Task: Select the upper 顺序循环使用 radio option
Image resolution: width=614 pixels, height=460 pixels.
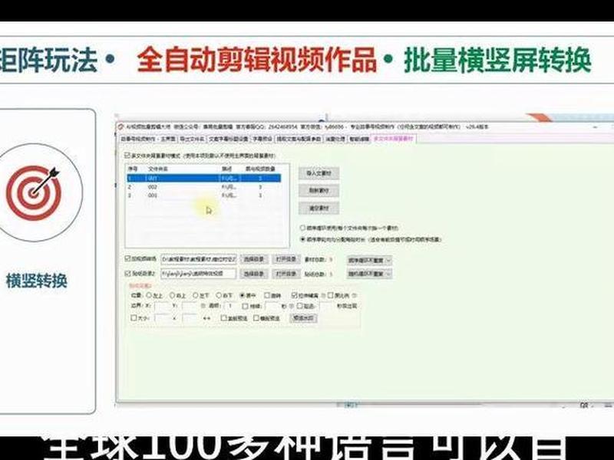Action: 302,228
